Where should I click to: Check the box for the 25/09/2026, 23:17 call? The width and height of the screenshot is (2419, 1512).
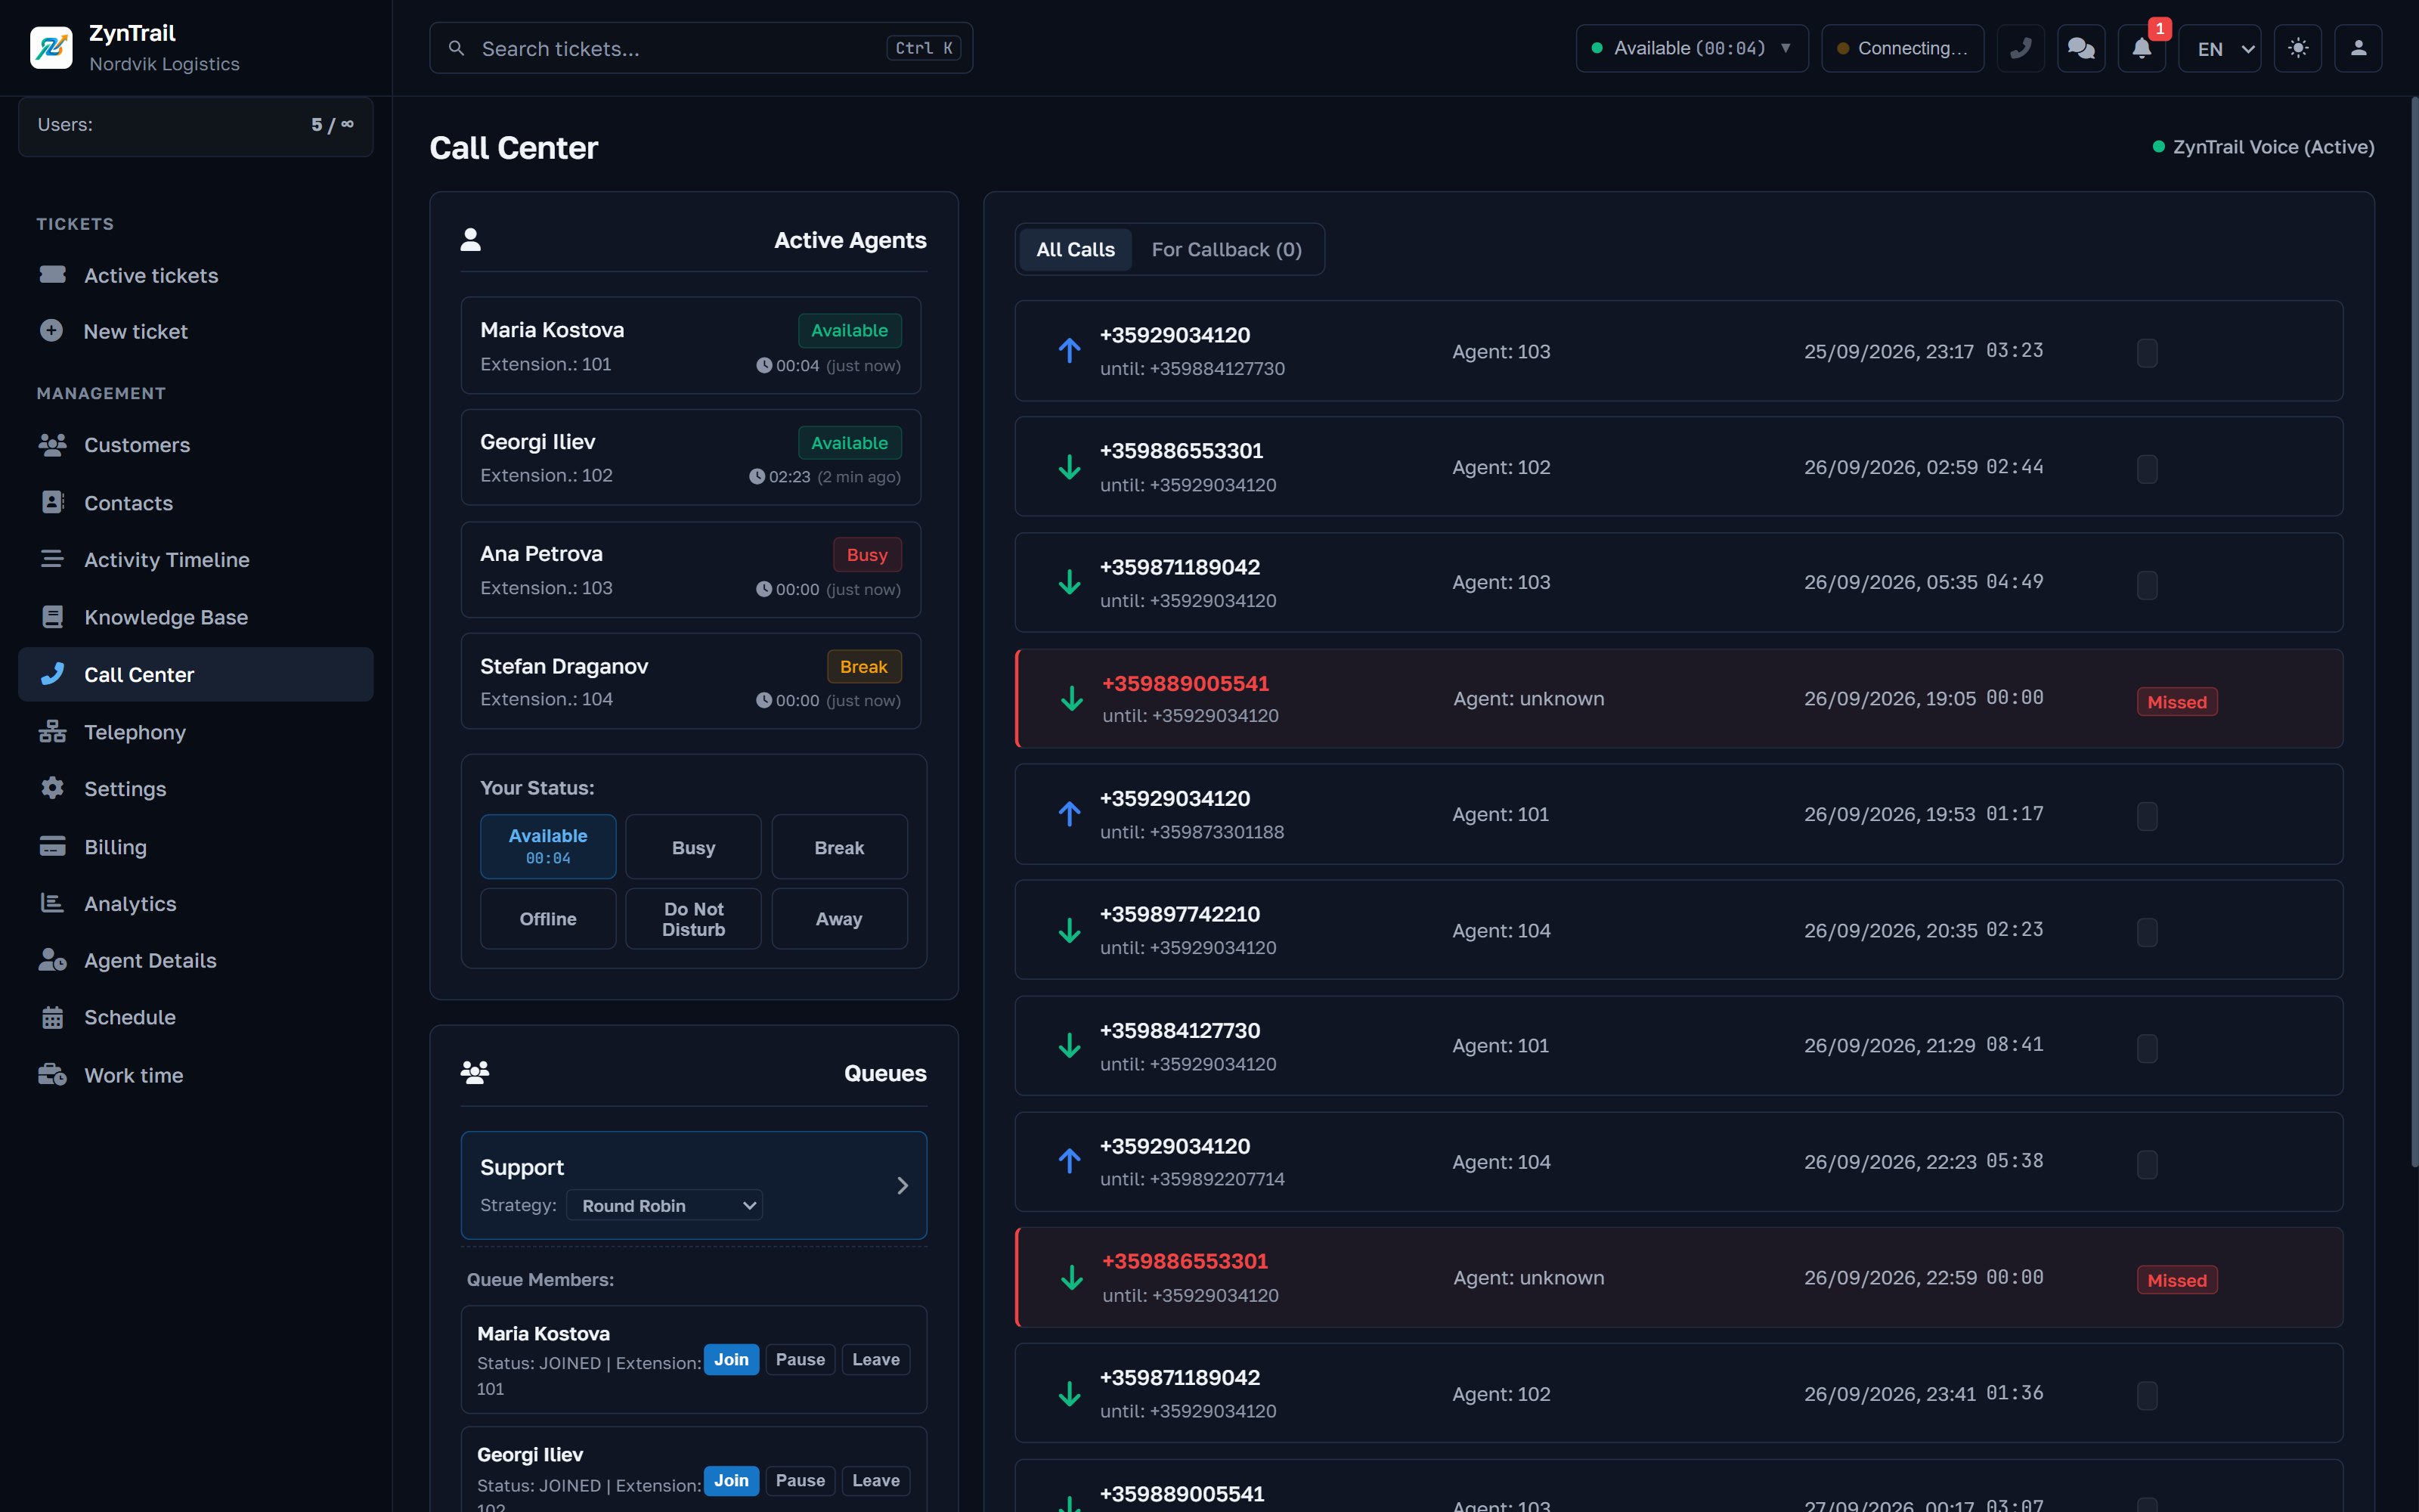2147,353
